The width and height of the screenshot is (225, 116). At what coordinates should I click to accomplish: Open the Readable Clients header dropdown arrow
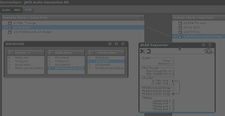(x=141, y=18)
